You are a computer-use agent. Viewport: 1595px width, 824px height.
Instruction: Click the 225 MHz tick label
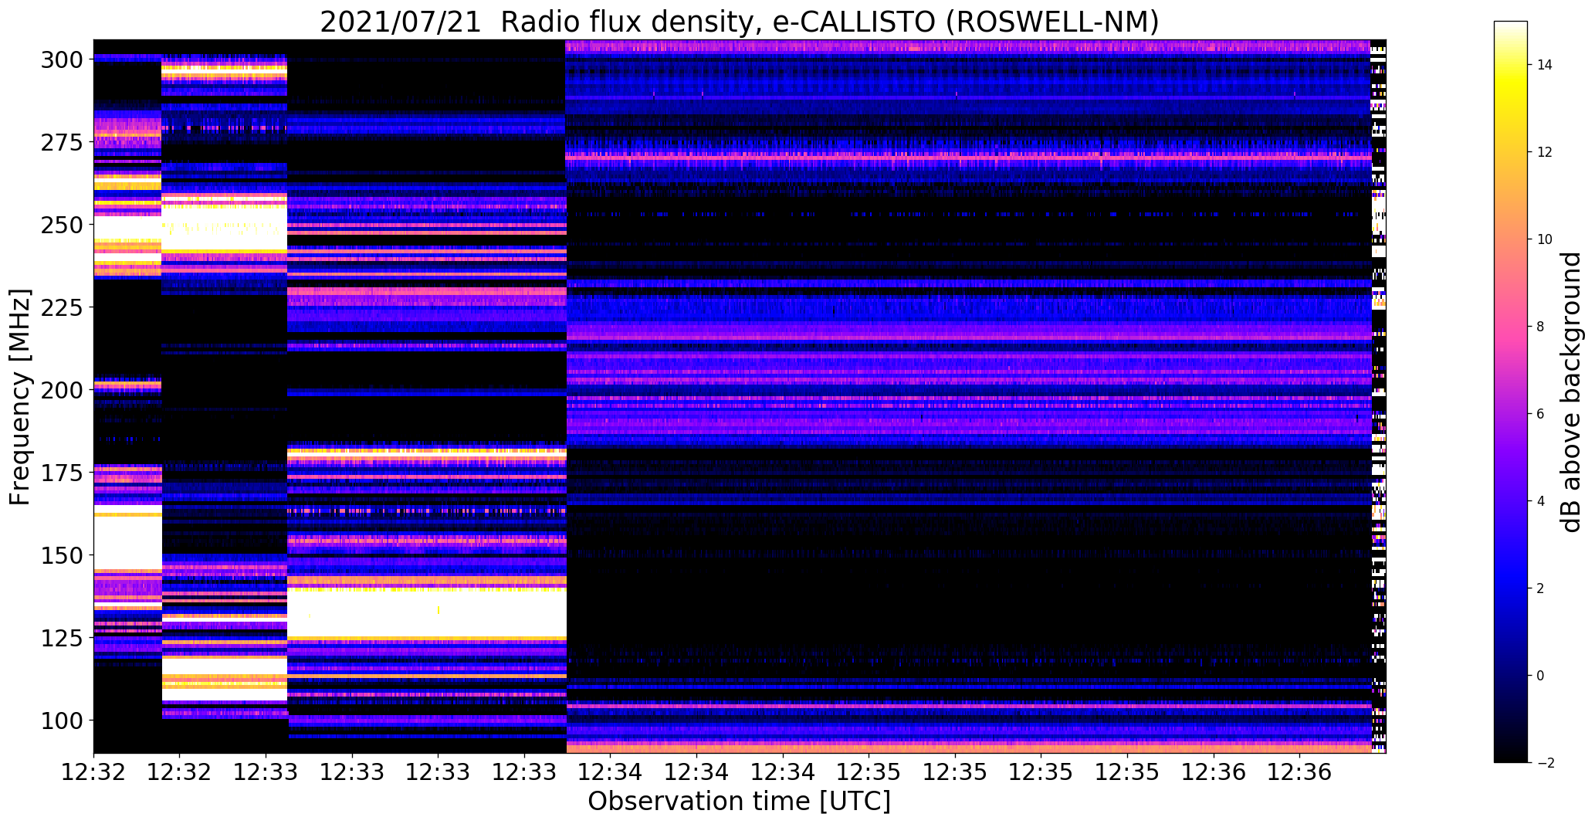tap(63, 307)
